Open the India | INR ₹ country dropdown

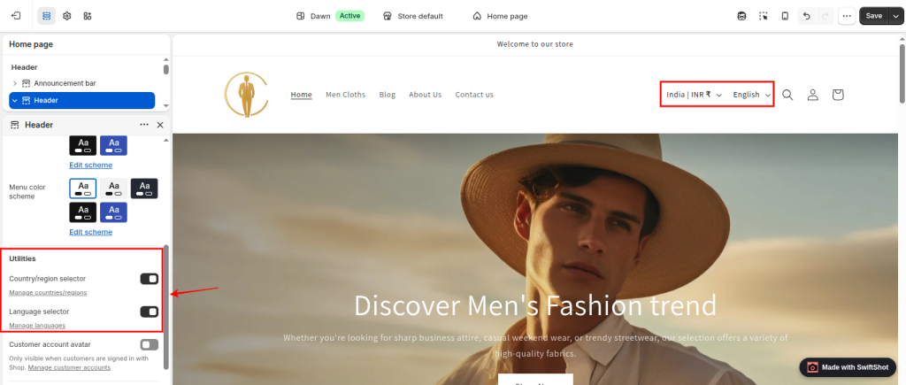[x=694, y=95]
